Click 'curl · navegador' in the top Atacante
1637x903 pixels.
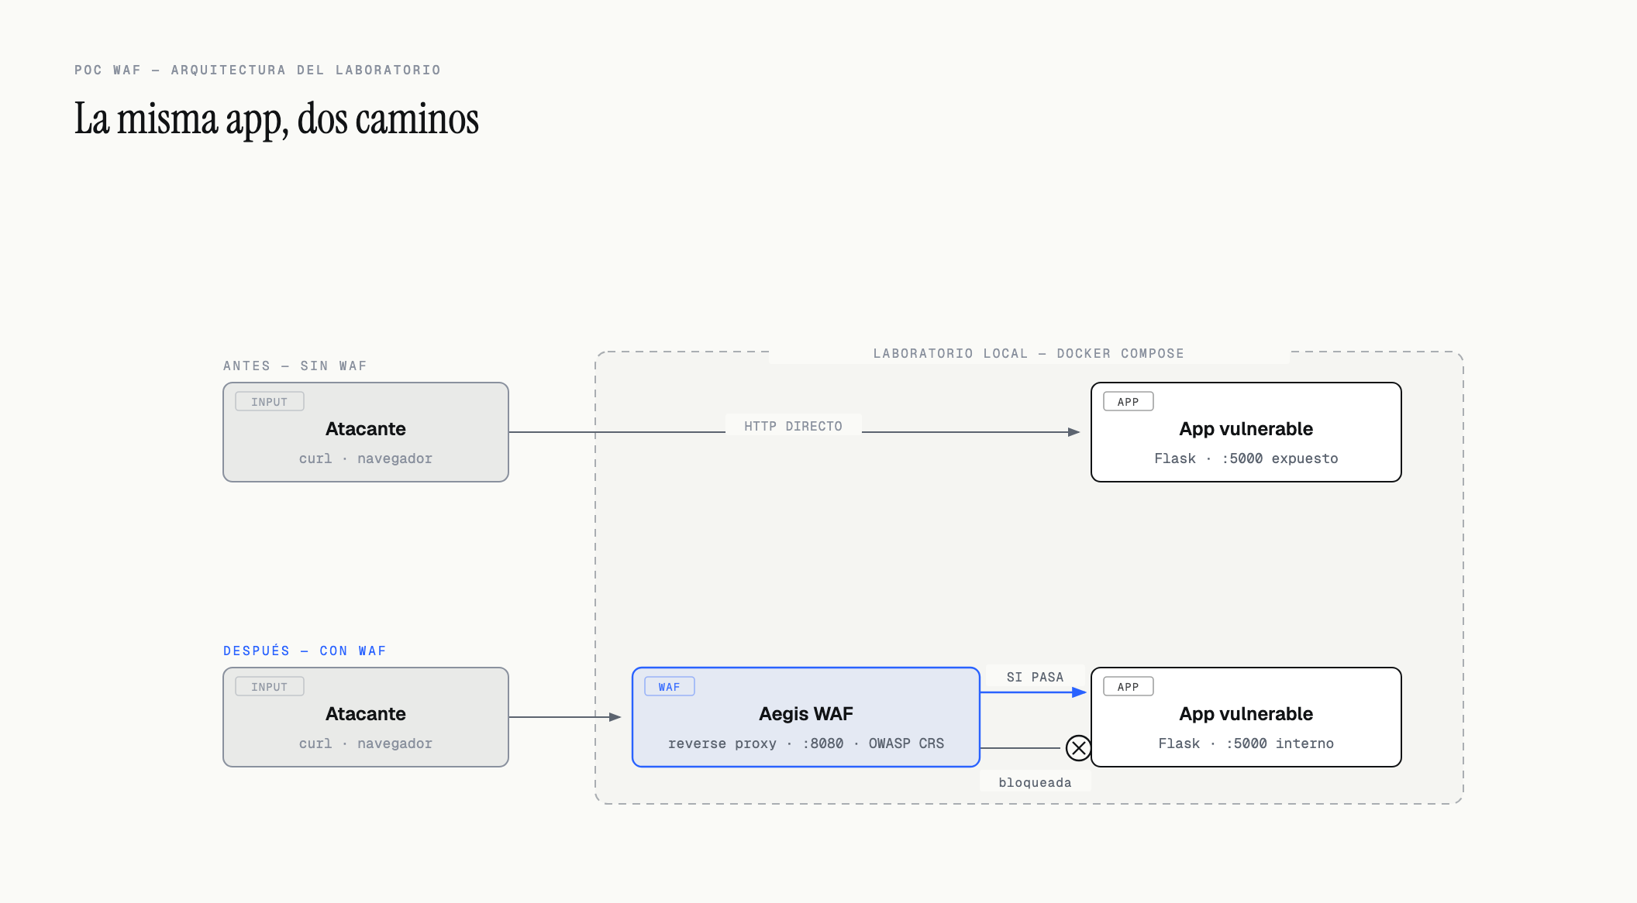(x=366, y=458)
